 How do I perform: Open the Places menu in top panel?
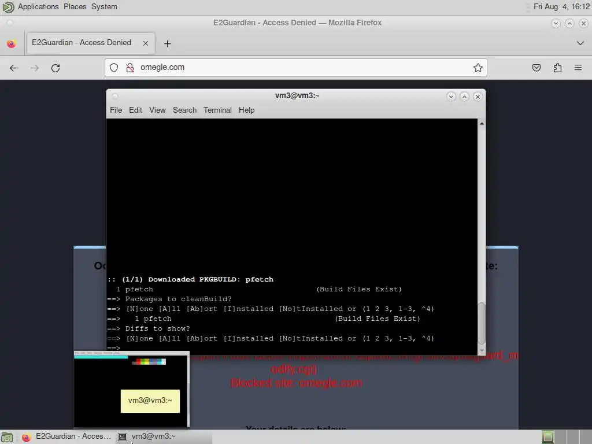(x=75, y=7)
